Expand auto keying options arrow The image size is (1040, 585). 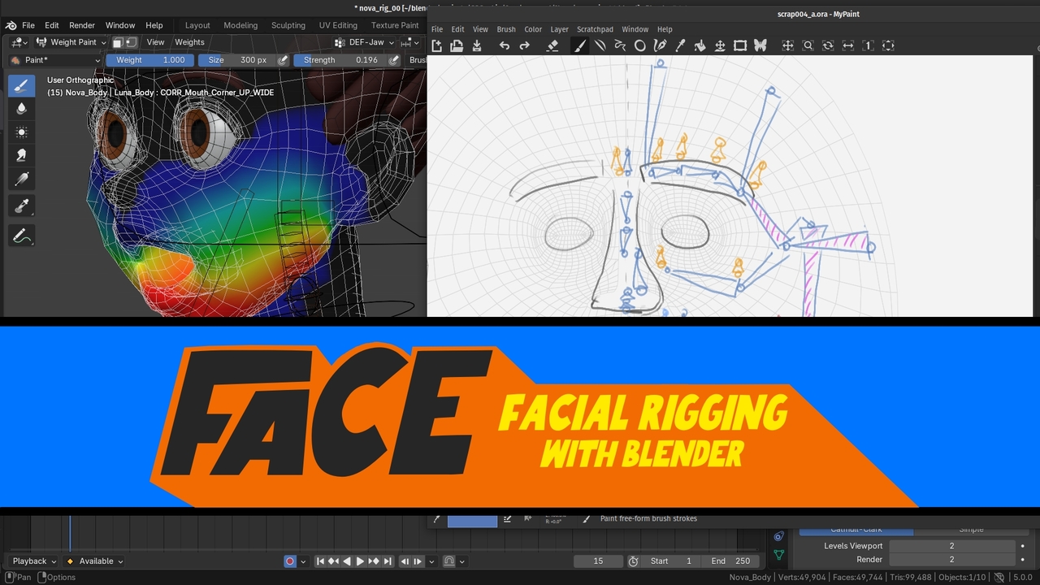tap(303, 561)
